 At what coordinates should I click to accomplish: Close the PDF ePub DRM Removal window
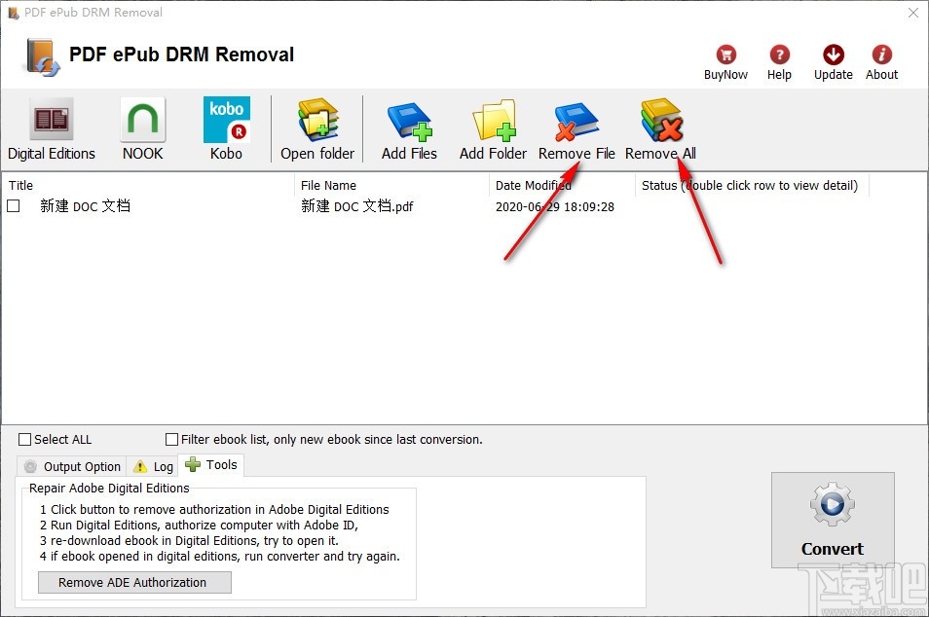913,13
